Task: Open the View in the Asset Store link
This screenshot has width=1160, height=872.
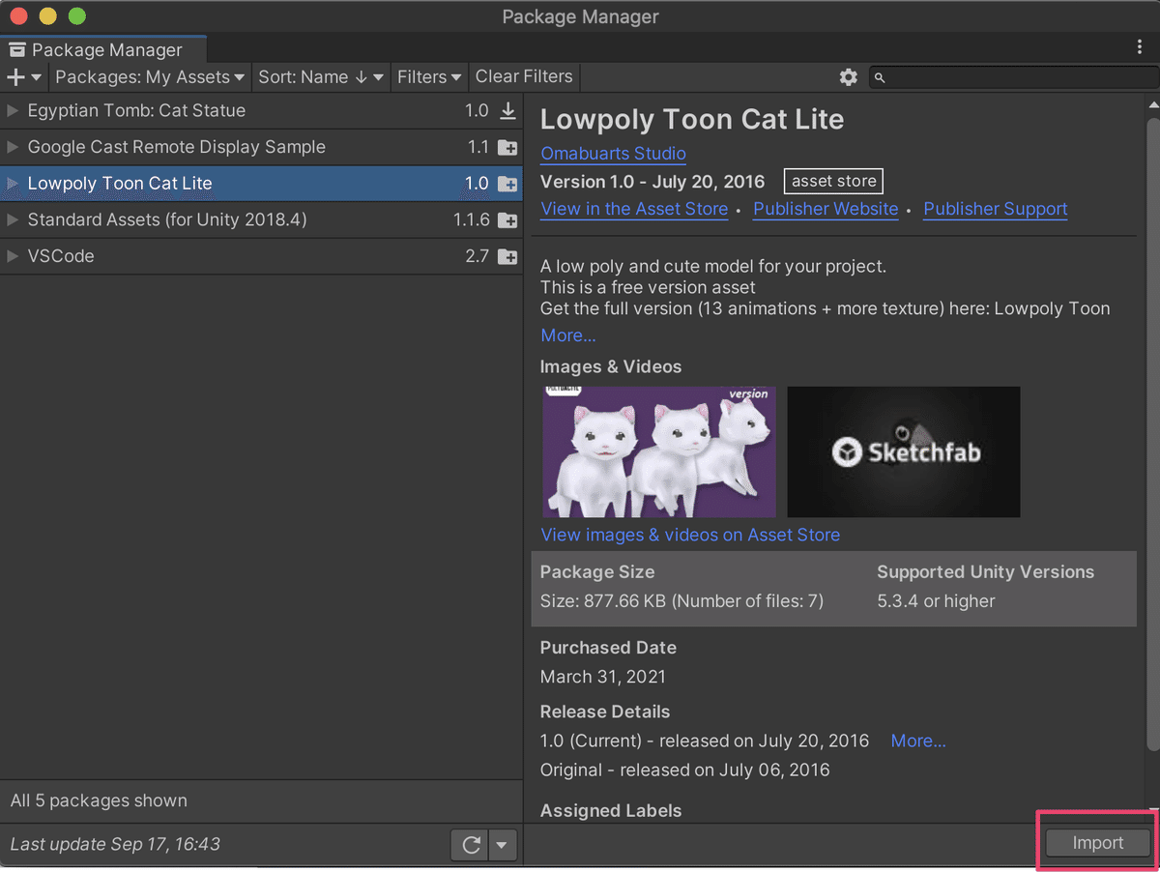Action: (x=634, y=209)
